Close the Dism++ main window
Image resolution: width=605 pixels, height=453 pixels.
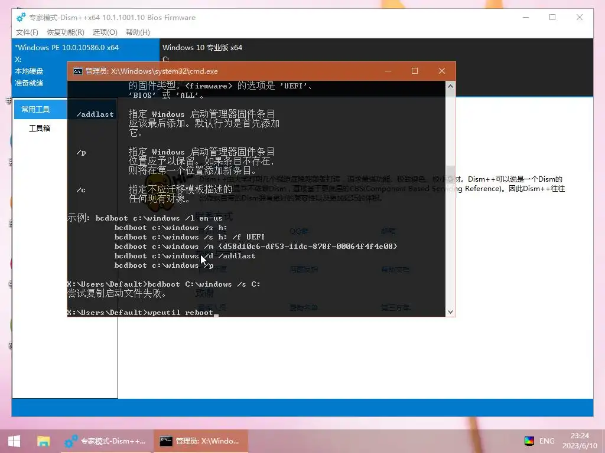tap(579, 17)
